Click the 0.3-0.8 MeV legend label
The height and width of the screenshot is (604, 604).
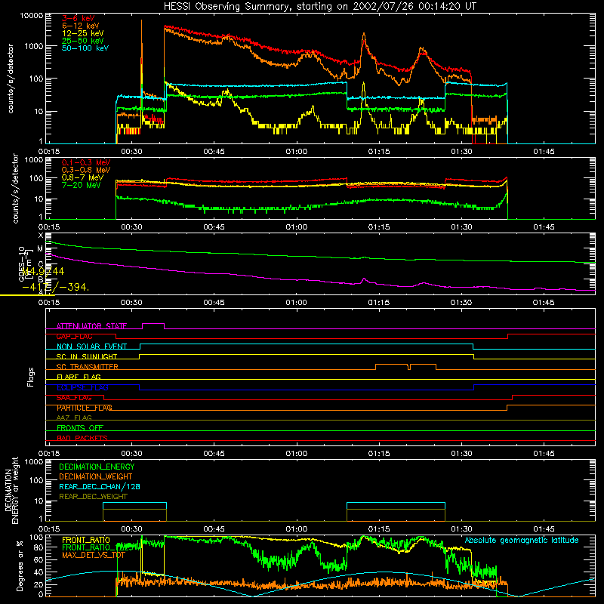[86, 170]
